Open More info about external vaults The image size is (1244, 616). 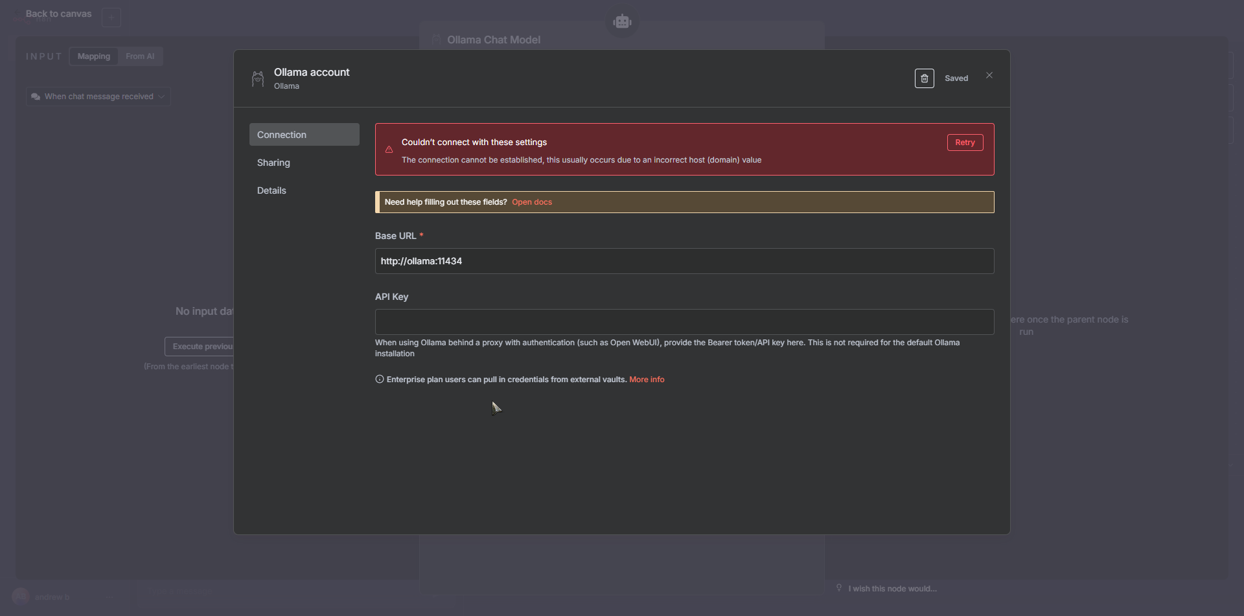tap(647, 380)
